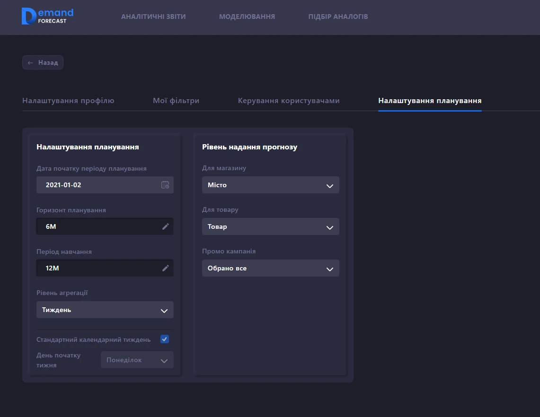Click pencil icon for Горизонт планування

165,226
